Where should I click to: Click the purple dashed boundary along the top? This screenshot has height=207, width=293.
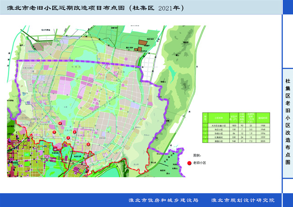point(69,60)
